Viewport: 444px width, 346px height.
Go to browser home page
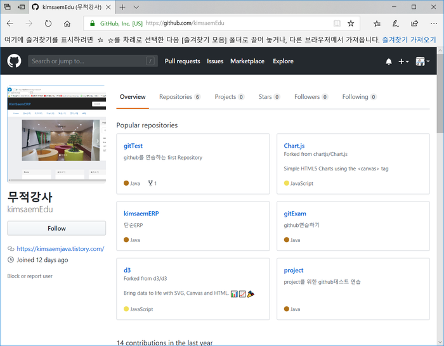pyautogui.click(x=67, y=23)
